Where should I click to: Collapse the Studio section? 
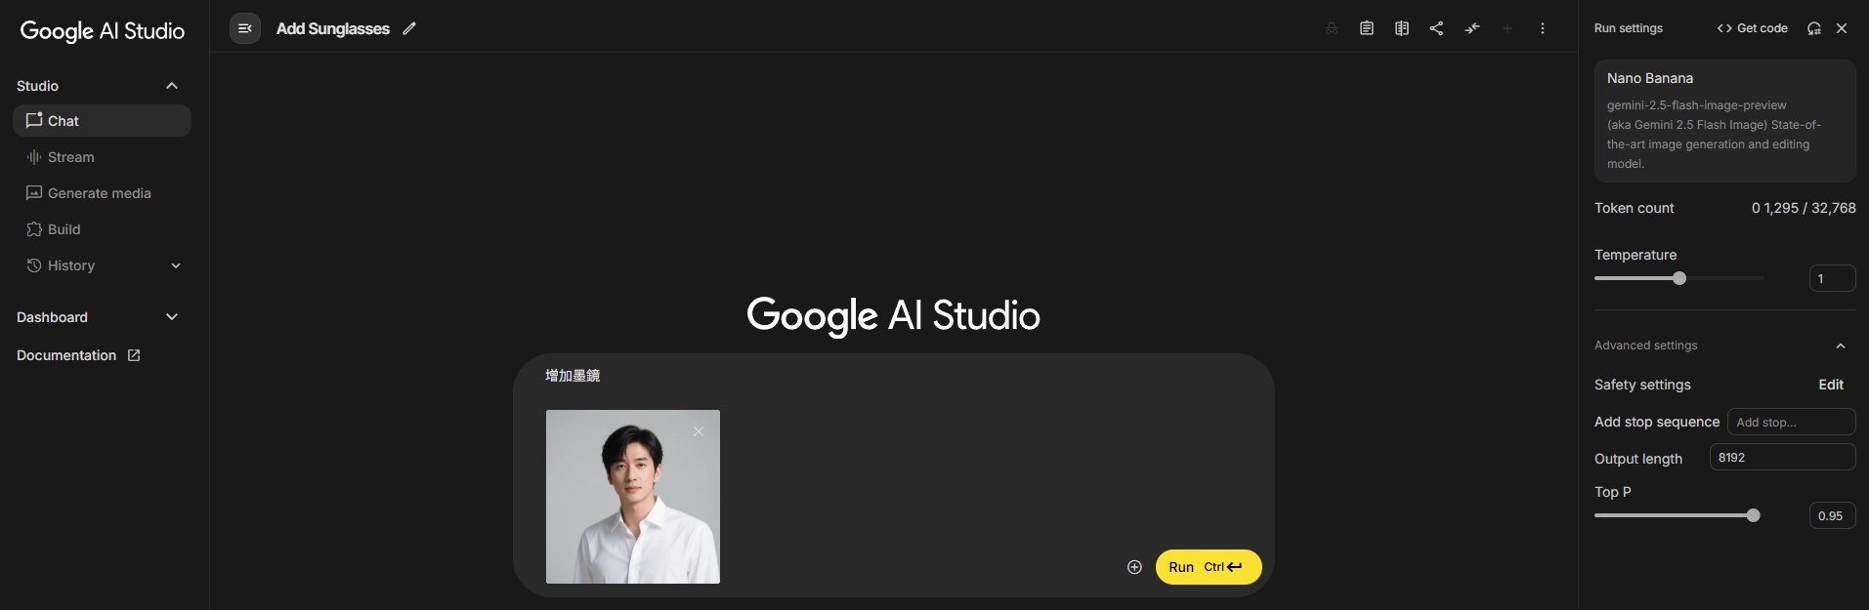coord(172,86)
